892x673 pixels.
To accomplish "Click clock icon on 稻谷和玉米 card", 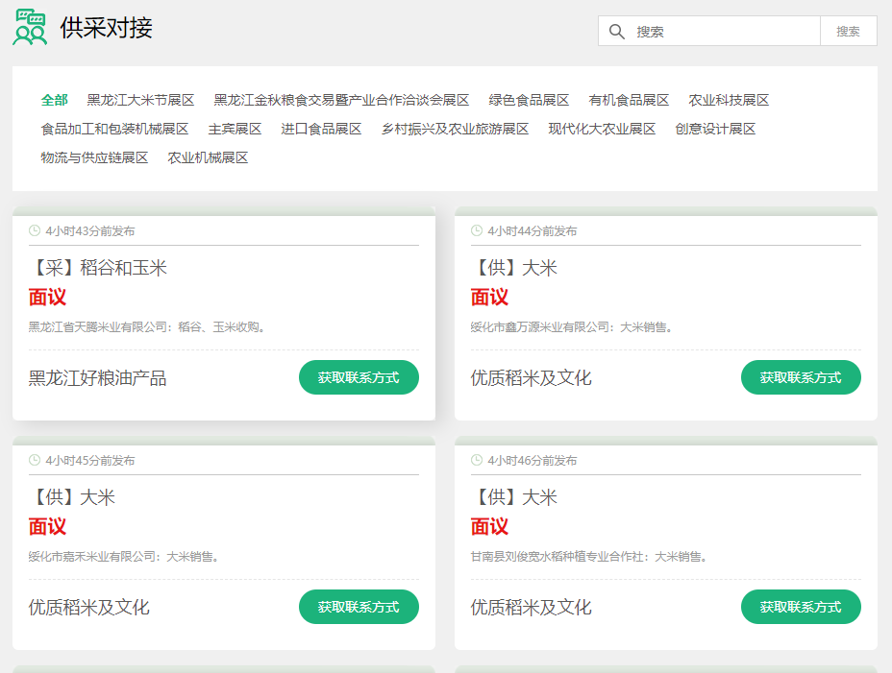I will point(35,230).
